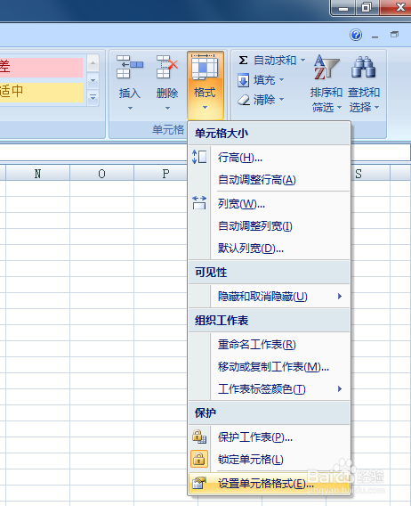The width and height of the screenshot is (411, 506).
Task: Click the Insert cells icon
Action: pyautogui.click(x=130, y=67)
